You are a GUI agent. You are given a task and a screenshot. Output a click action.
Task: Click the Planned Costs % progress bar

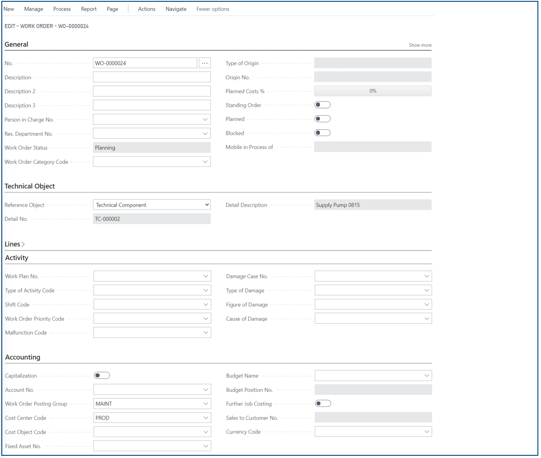click(x=373, y=91)
